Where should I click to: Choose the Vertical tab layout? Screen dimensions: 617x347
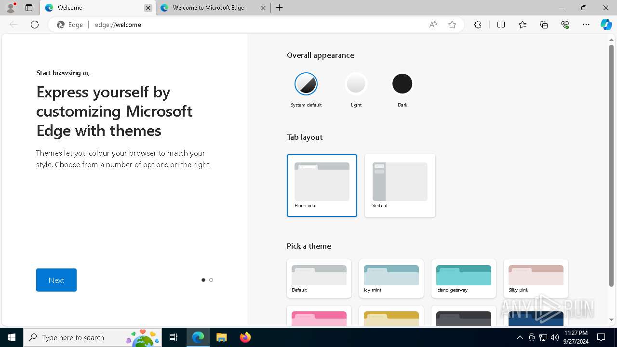tap(400, 186)
